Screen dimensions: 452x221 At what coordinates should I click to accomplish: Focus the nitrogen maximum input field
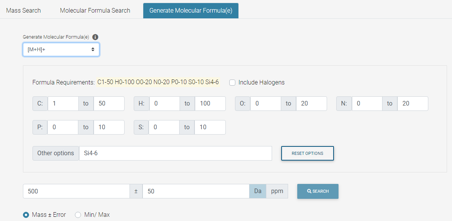pos(413,104)
